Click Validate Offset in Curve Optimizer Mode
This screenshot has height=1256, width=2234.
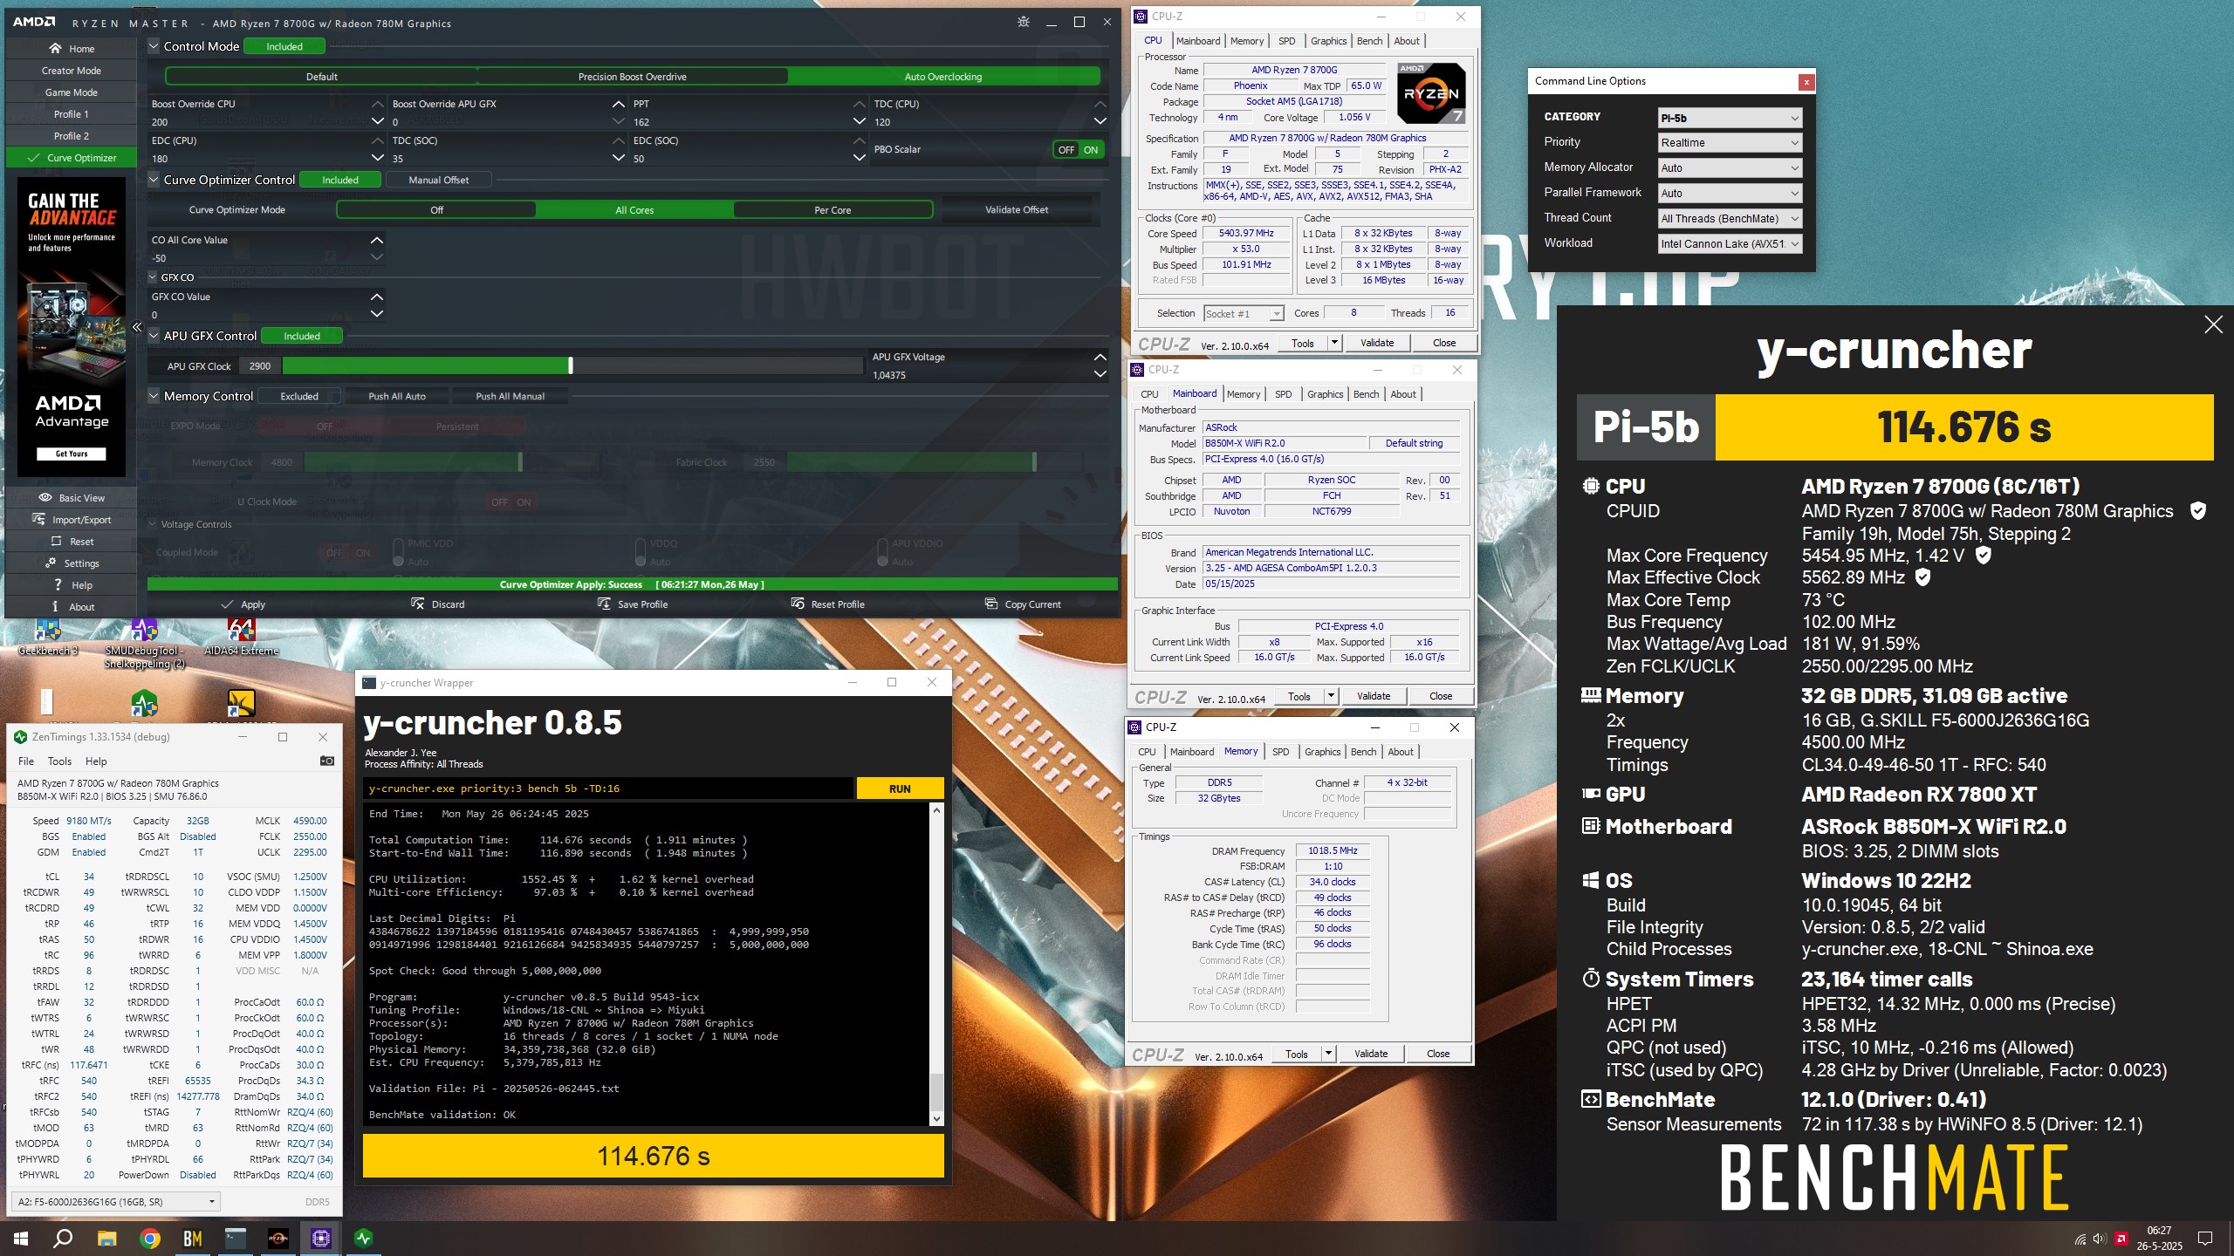1017,210
